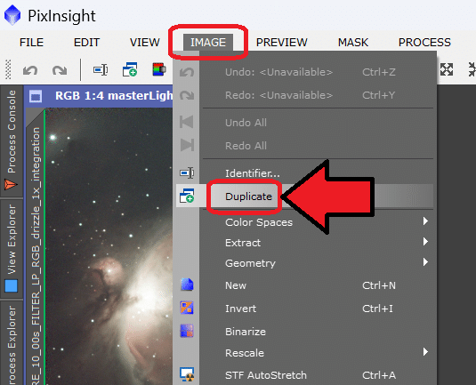The image size is (476, 385).
Task: Click the toolbar Undo arrow icon
Action: [30, 70]
